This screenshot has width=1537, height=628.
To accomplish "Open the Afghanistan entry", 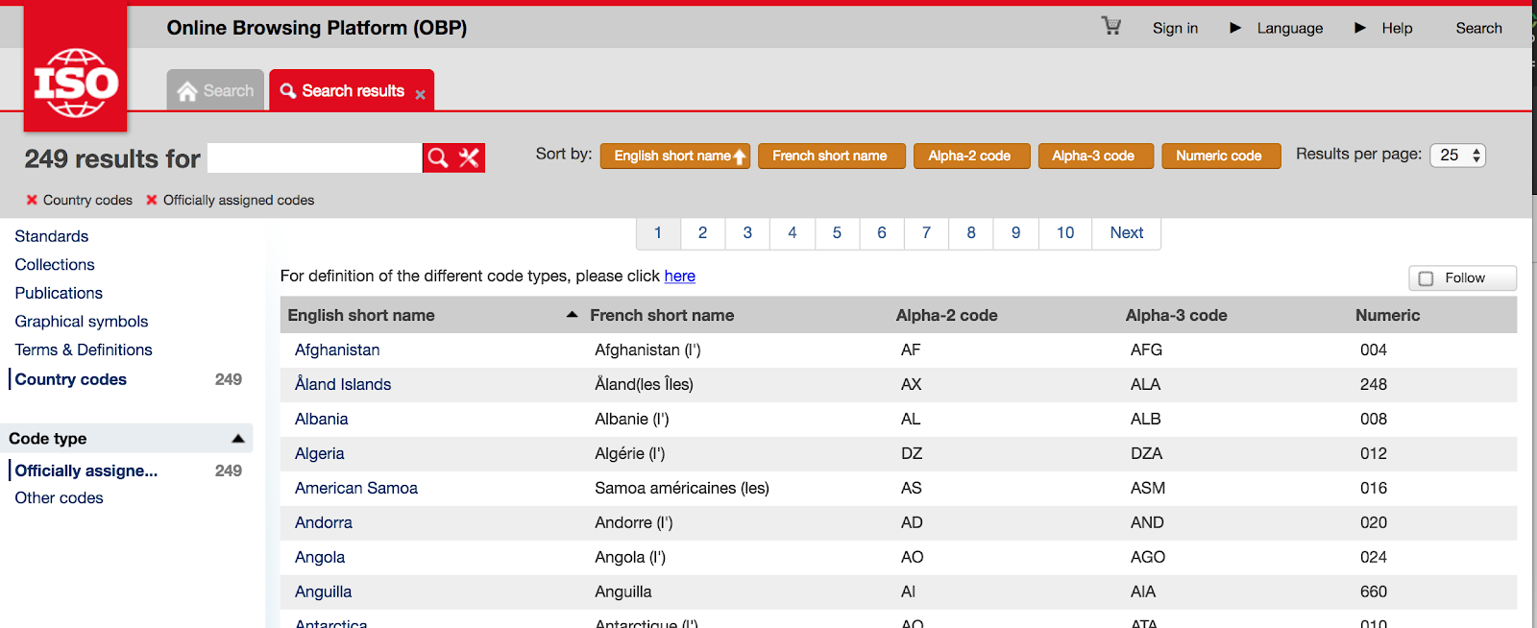I will click(x=337, y=350).
